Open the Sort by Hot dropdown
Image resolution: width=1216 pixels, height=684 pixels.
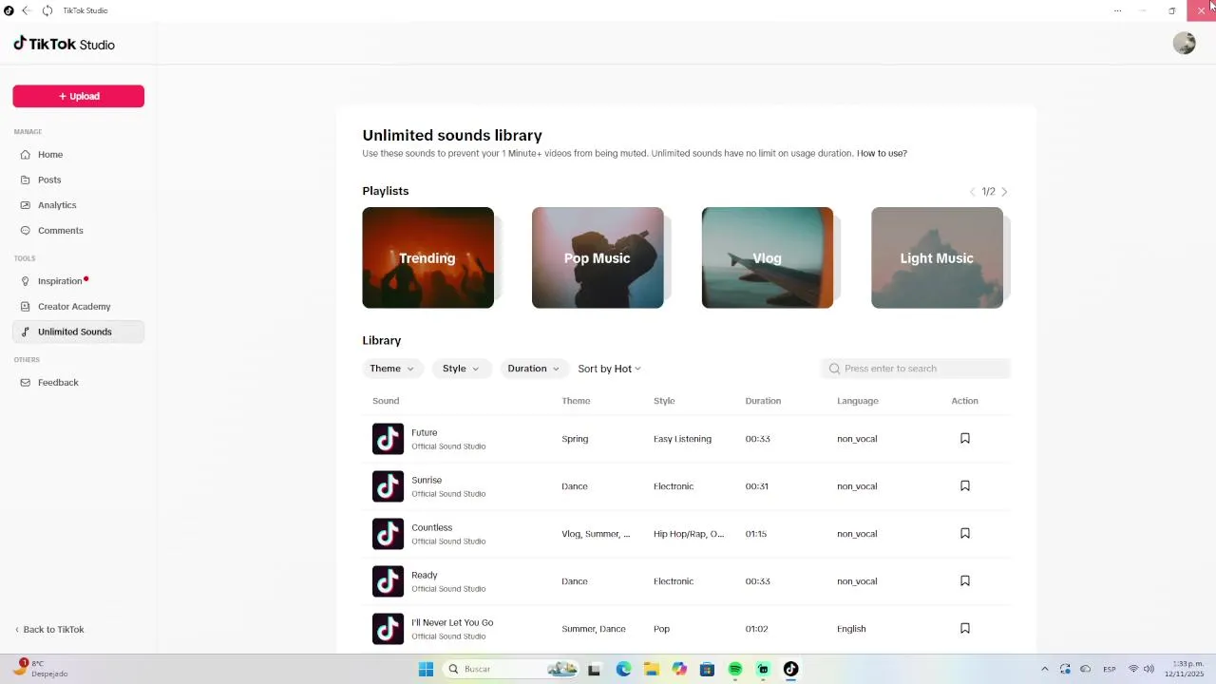point(610,369)
